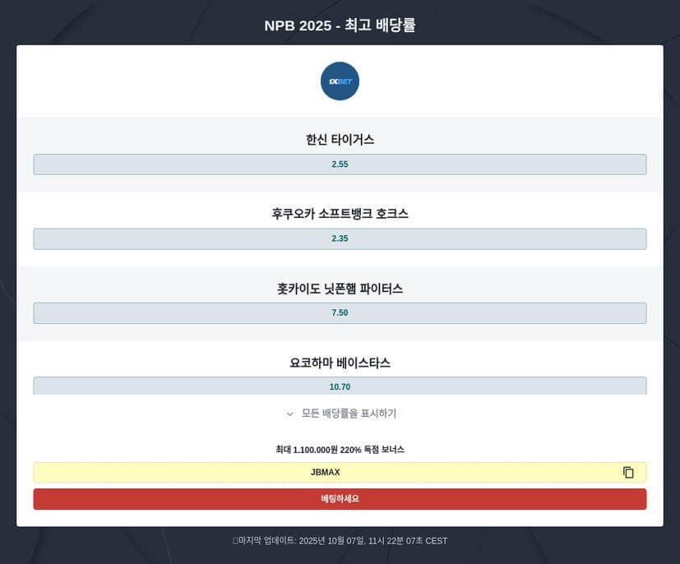Click the JBMAX promo code text

(325, 473)
